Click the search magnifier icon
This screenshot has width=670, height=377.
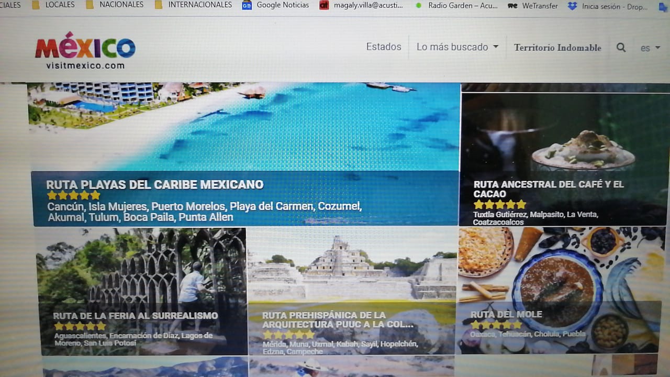click(621, 47)
